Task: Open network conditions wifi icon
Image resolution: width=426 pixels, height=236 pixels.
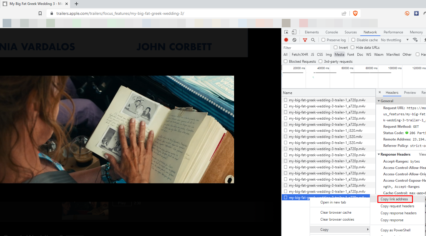Action: [x=415, y=40]
